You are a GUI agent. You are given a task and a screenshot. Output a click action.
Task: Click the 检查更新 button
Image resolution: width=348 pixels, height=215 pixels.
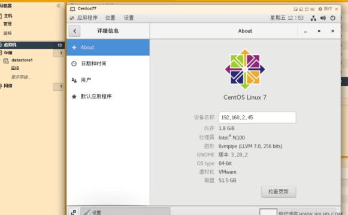(279, 192)
